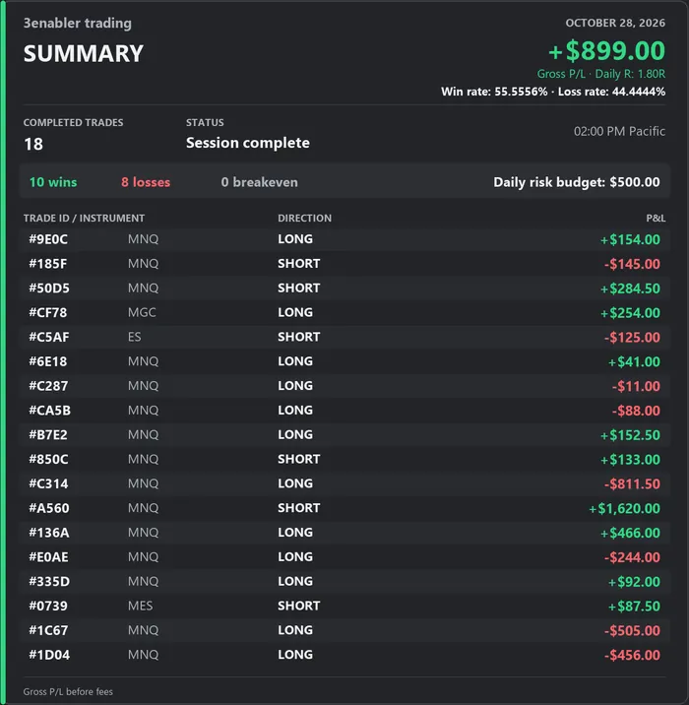Viewport: 689px width, 705px height.
Task: Select trade ID #1C67
Action: pos(48,630)
